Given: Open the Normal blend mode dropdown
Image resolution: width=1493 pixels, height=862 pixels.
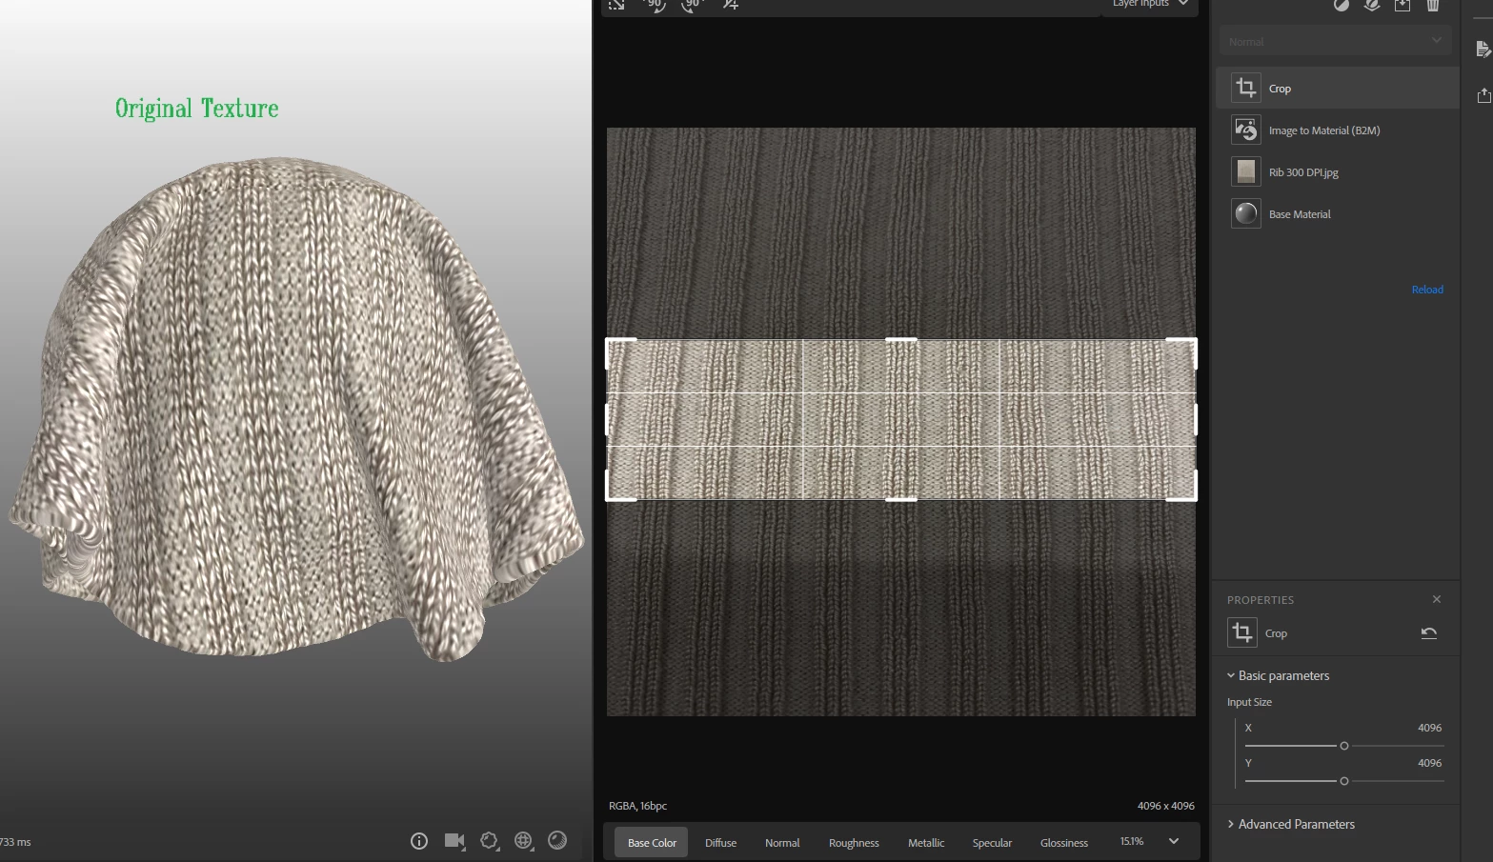Looking at the screenshot, I should click(1335, 41).
